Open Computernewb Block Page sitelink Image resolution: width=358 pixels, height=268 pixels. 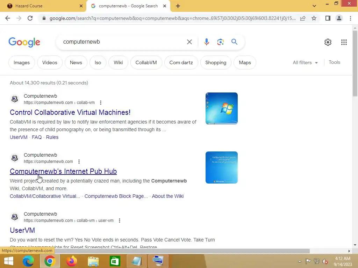pyautogui.click(x=116, y=196)
